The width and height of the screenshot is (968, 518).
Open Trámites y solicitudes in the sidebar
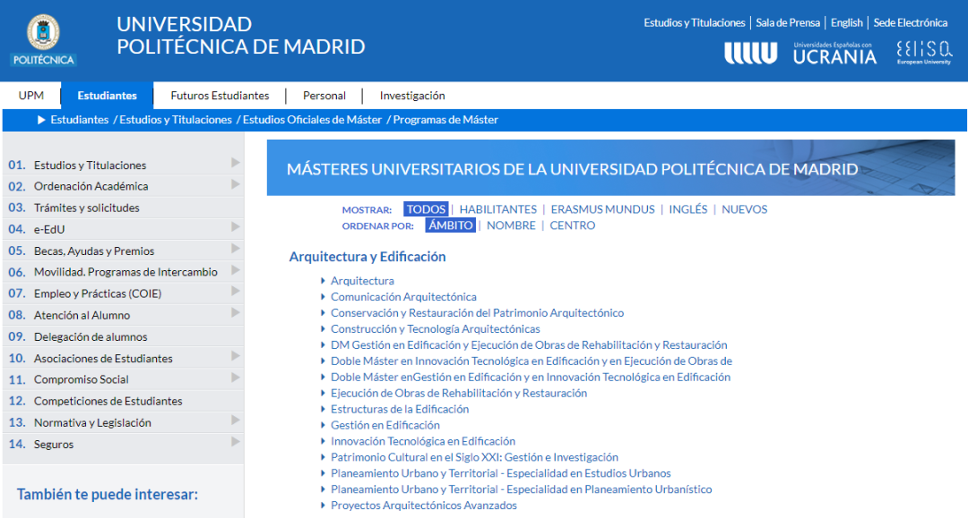[86, 208]
